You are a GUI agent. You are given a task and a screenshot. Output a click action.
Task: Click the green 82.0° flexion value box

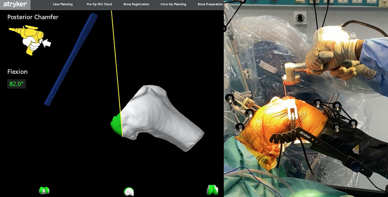tap(16, 84)
